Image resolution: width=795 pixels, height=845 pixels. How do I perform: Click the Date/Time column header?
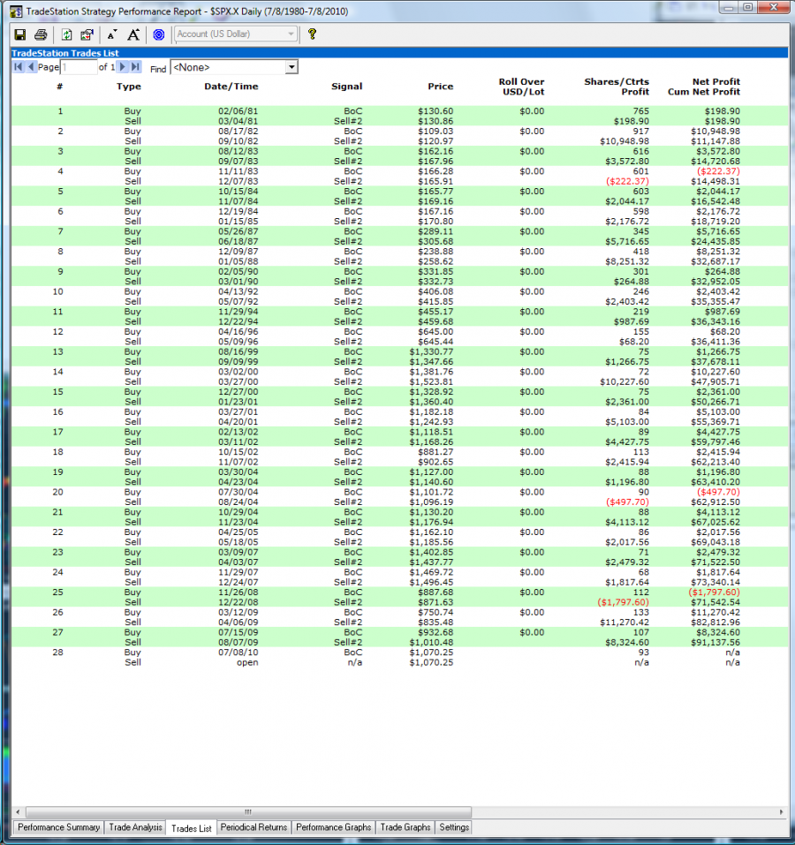coord(231,87)
